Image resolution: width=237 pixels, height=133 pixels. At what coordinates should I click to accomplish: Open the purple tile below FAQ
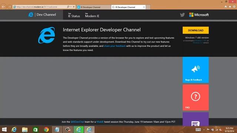click(x=196, y=119)
